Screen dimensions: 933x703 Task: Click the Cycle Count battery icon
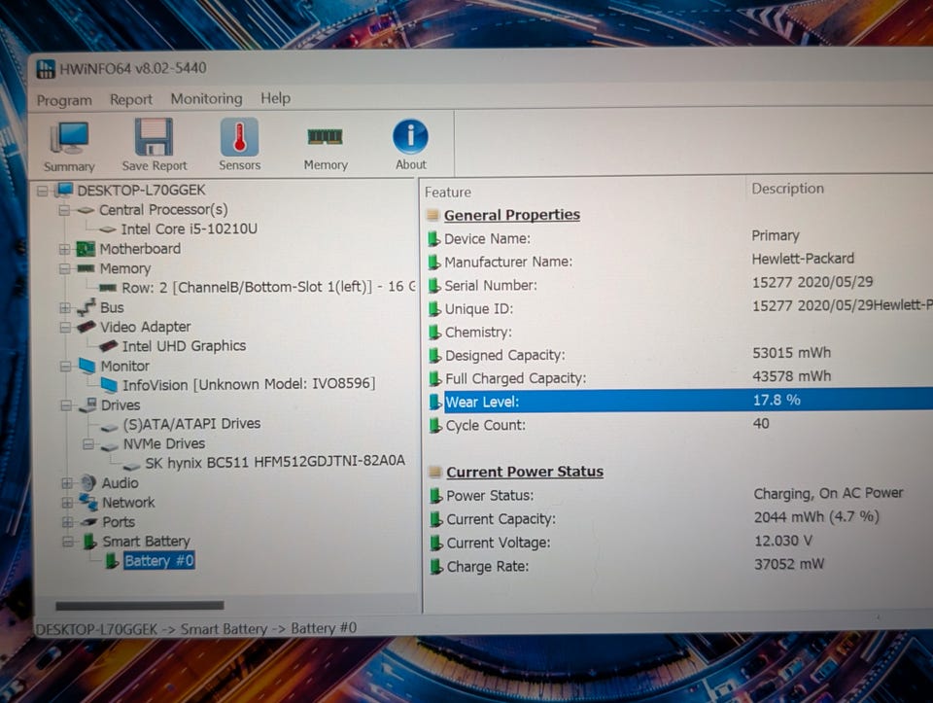coord(435,425)
